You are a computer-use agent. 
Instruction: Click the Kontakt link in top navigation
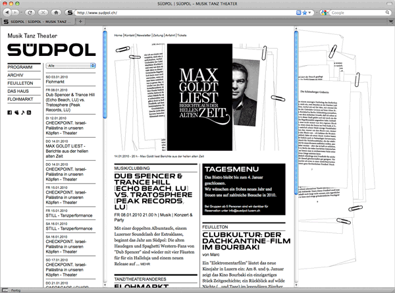coord(130,36)
